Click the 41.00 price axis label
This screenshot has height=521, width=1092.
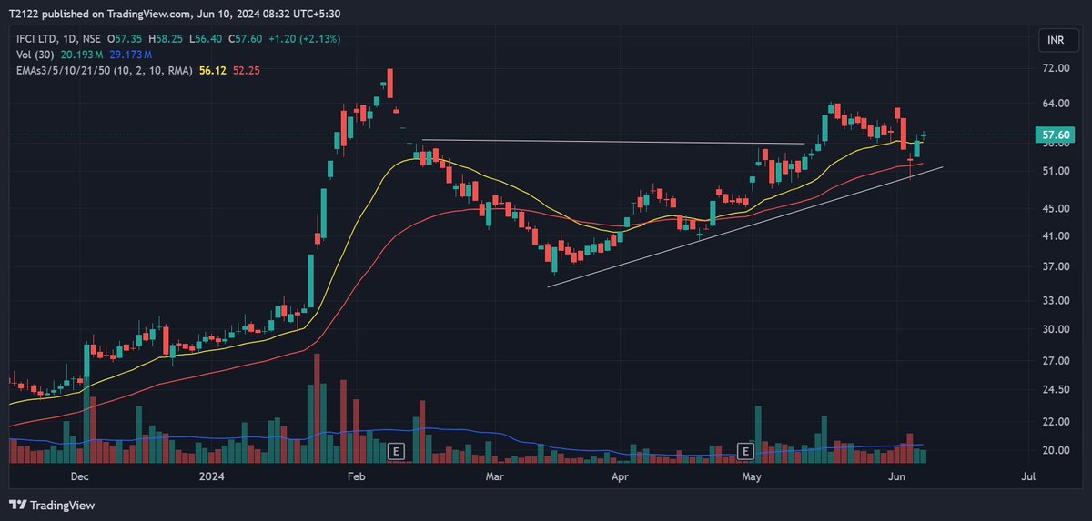point(1055,236)
